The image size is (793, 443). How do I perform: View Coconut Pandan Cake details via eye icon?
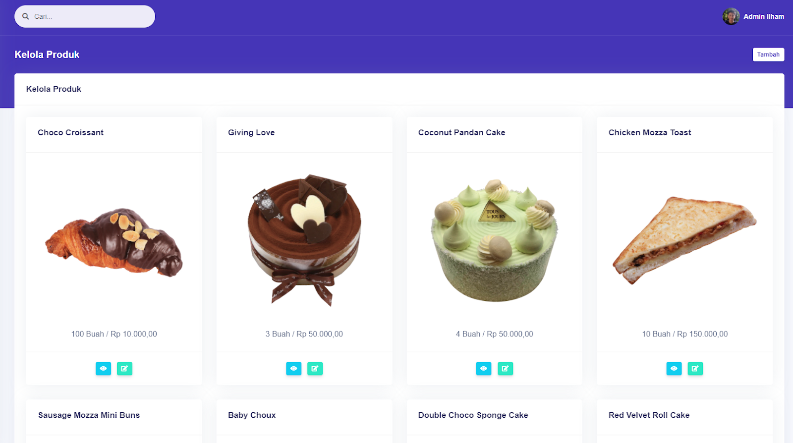484,369
